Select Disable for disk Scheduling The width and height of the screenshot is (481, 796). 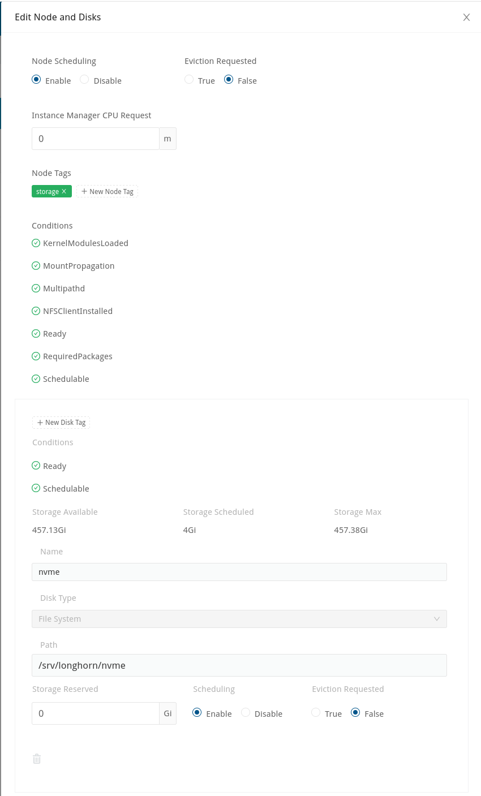[x=246, y=713]
